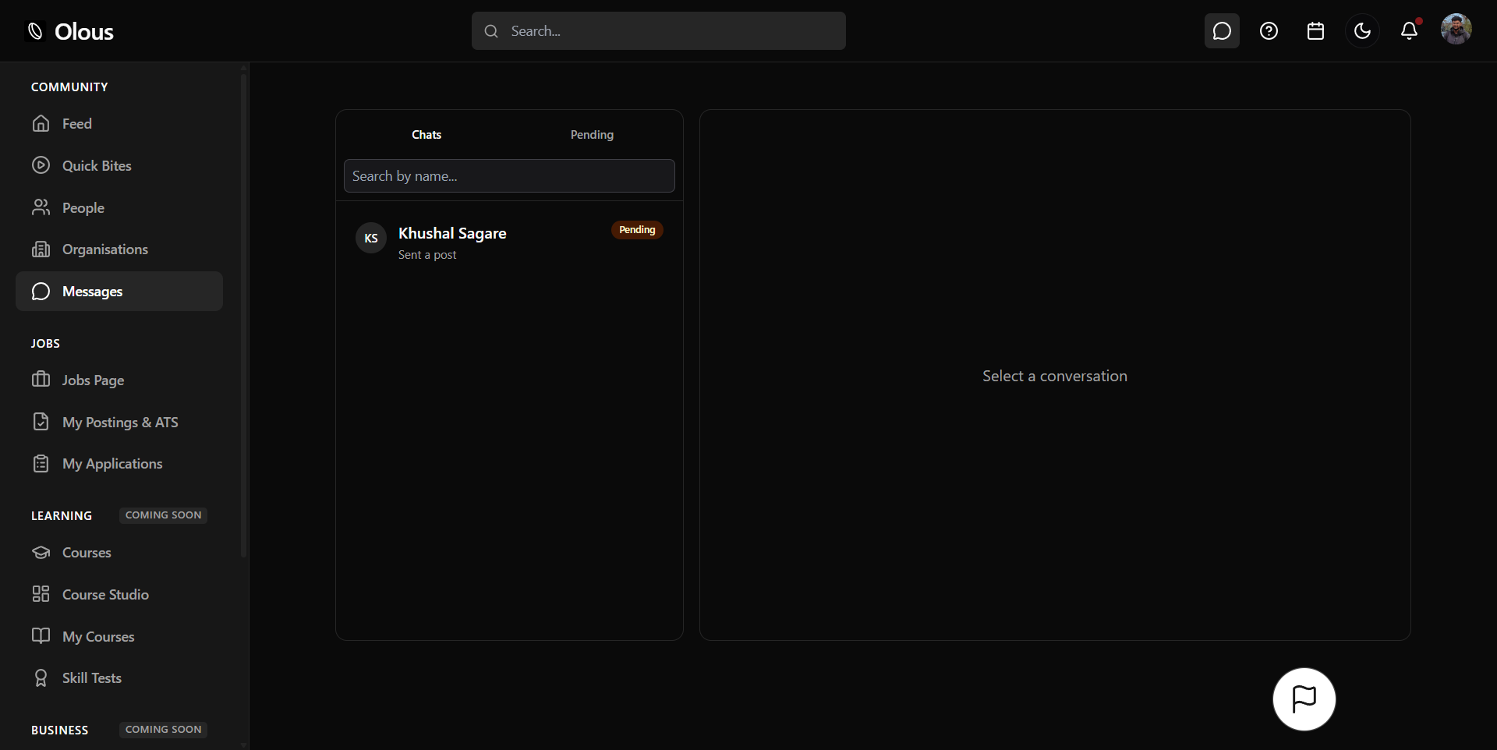
Task: Click the Search by name field
Action: [x=509, y=176]
